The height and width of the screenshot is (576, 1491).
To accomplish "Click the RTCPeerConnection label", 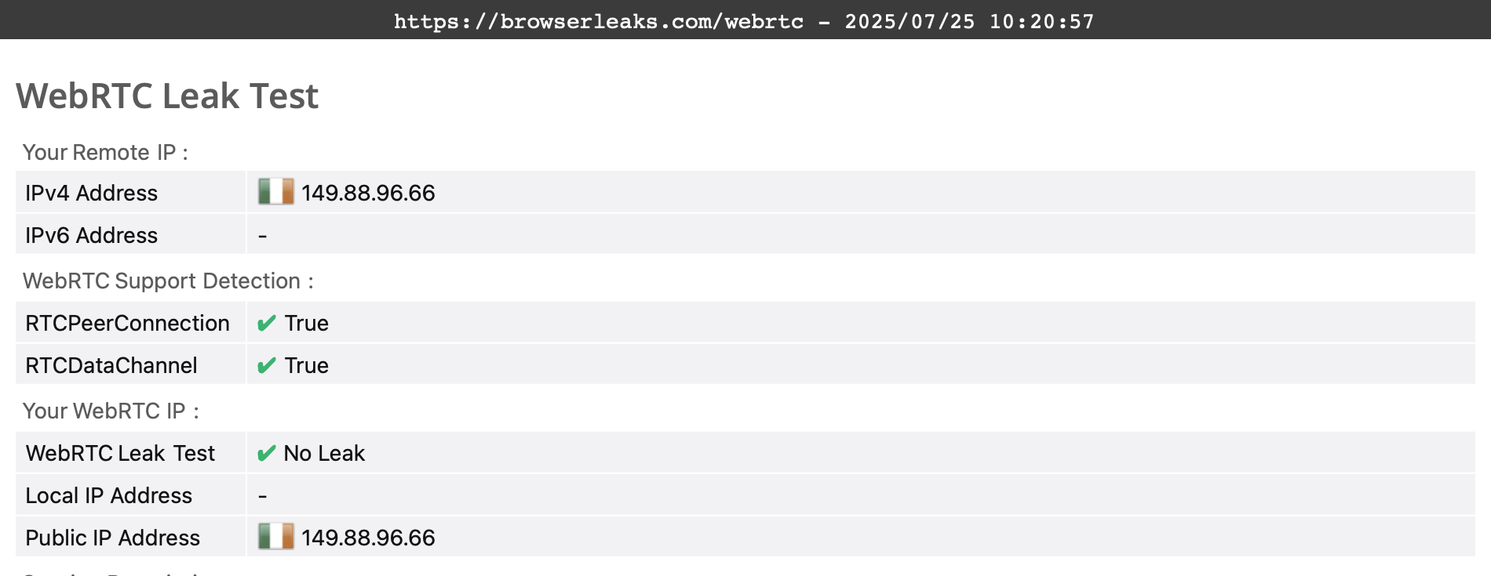I will [127, 323].
